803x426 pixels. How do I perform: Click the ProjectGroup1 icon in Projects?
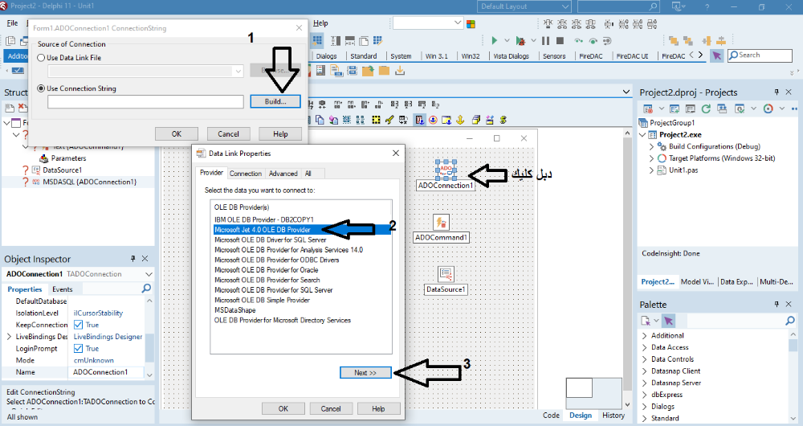[x=643, y=123]
